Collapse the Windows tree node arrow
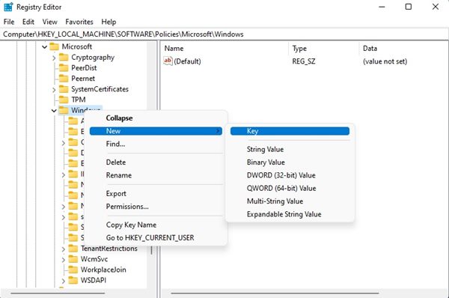Viewport: 449px width, 298px height. coord(54,110)
